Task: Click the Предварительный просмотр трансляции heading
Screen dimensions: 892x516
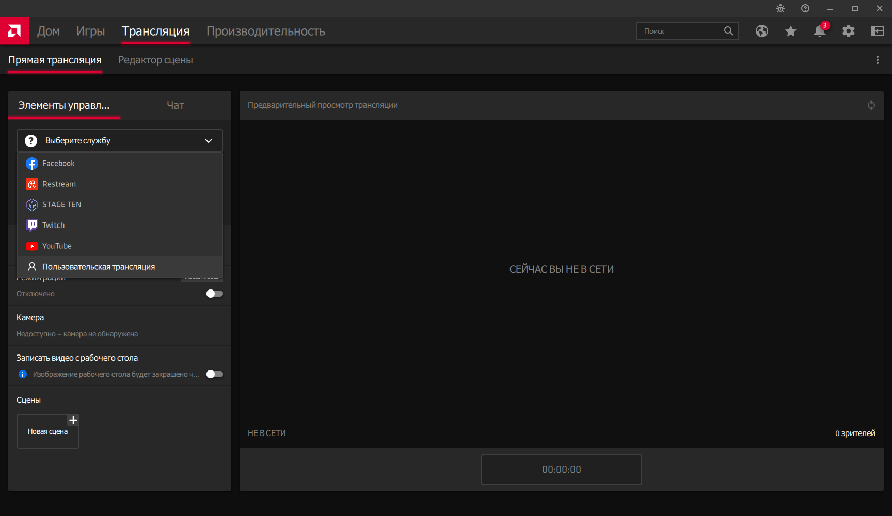Action: click(323, 105)
